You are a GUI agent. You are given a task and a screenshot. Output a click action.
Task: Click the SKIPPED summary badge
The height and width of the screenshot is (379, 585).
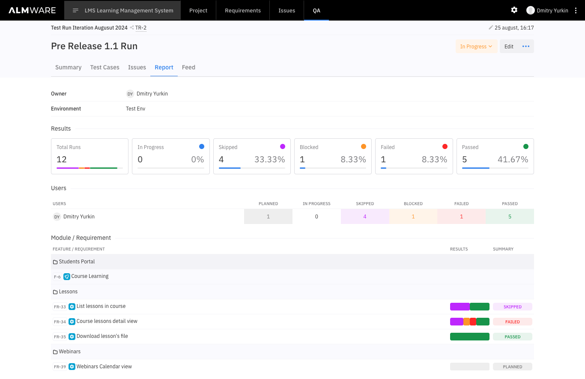click(513, 307)
